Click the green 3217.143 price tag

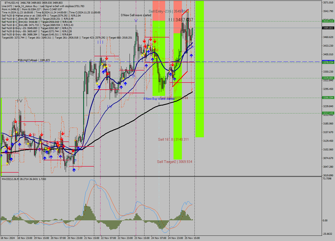[x=328, y=113]
